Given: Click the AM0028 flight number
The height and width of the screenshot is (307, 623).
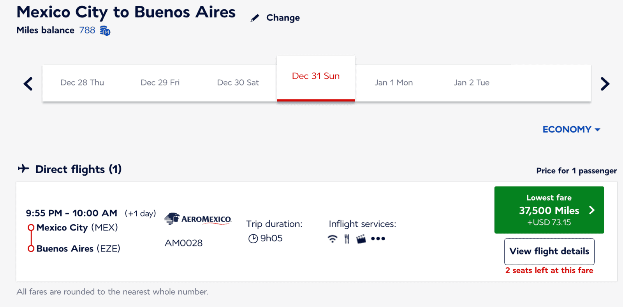Looking at the screenshot, I should click(183, 242).
